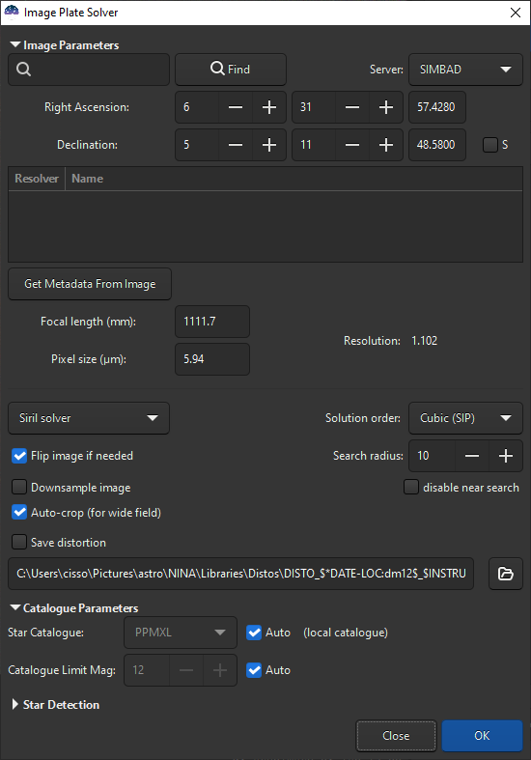The image size is (531, 760).
Task: Increase Right Ascension hours with plus
Action: 269,107
